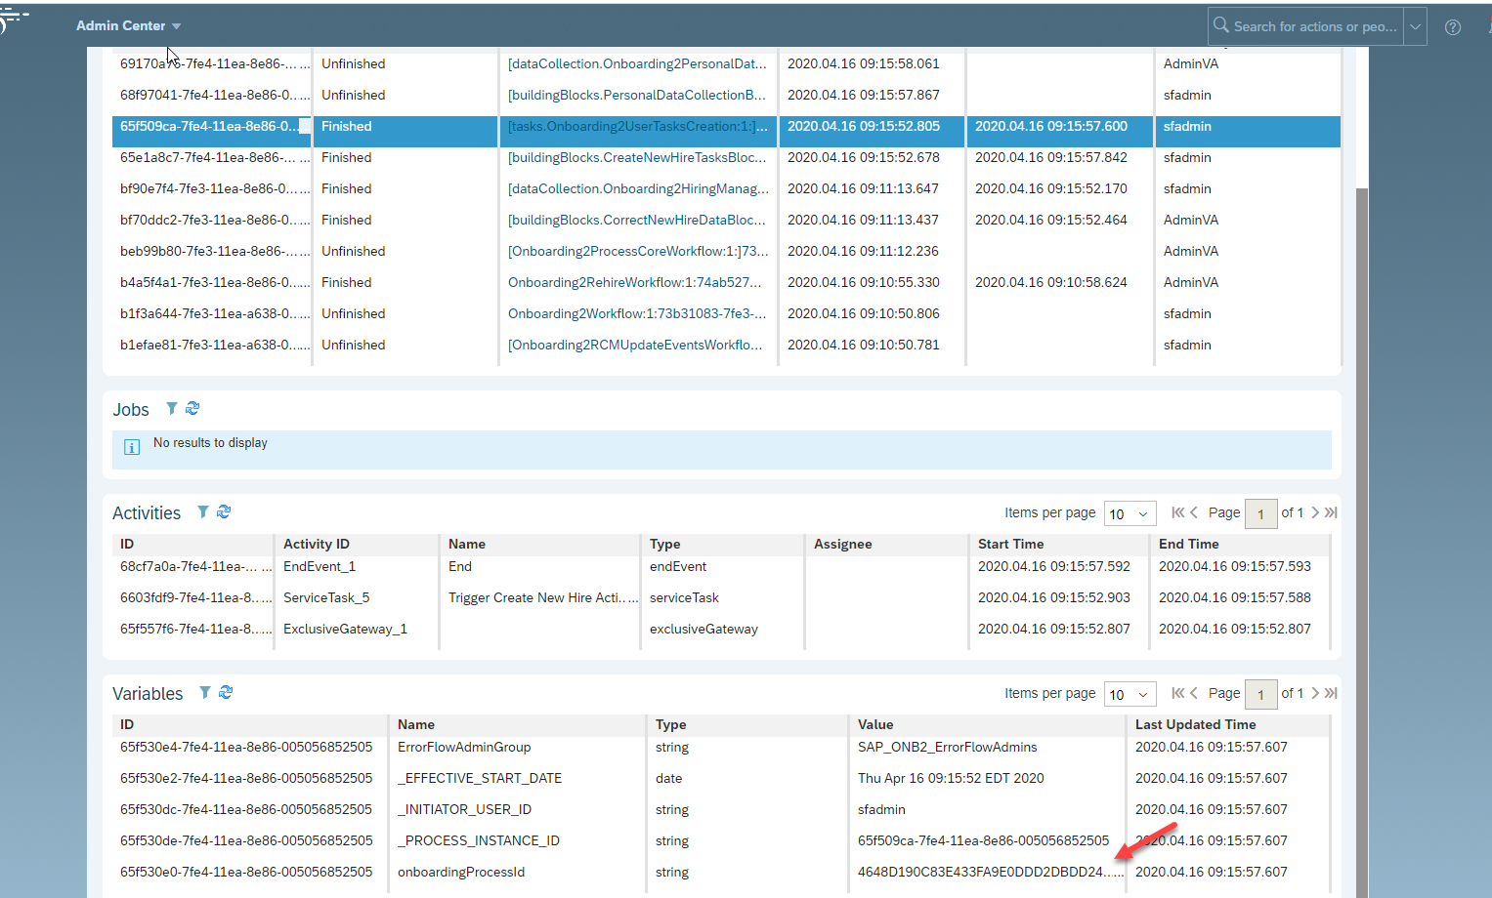Screen dimensions: 1492x898
Task: Go to first page of Activities
Action: (1177, 512)
